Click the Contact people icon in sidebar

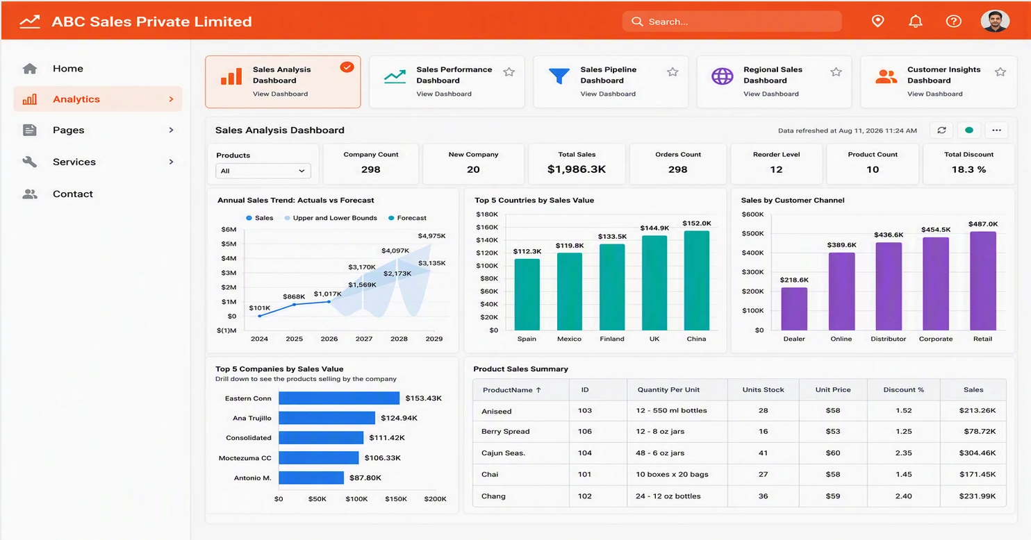coord(29,194)
